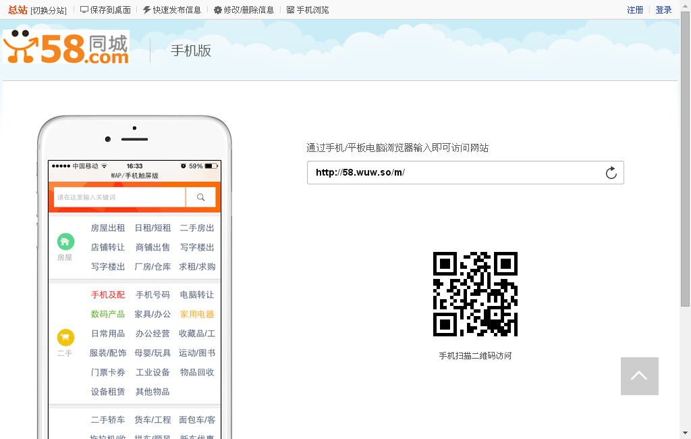Click the yellow 二手 shopping cart icon
Viewport: 691px width, 439px height.
pos(65,336)
